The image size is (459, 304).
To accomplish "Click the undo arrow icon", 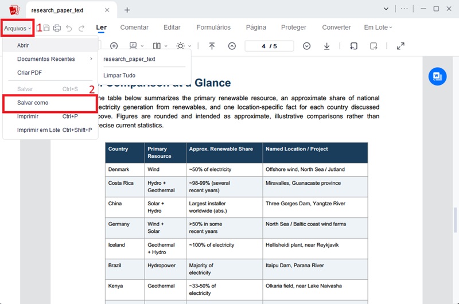I will 69,28.
